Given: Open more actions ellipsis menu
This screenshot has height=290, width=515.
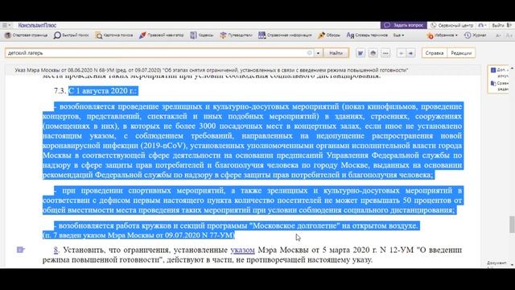Looking at the screenshot, I should 385,53.
